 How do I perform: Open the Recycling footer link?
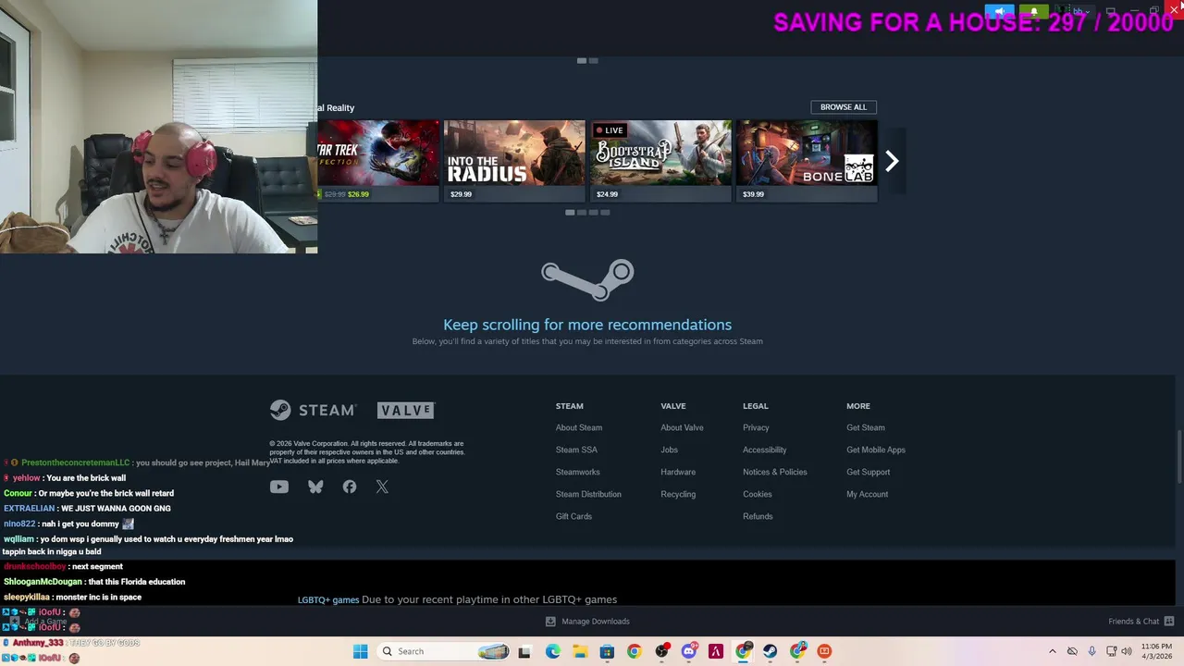[x=678, y=494]
